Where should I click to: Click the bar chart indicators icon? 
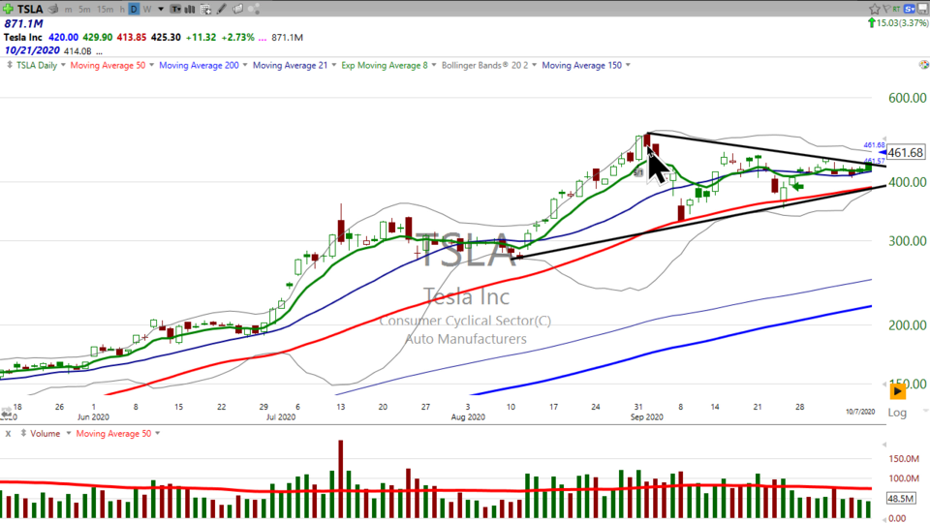190,9
